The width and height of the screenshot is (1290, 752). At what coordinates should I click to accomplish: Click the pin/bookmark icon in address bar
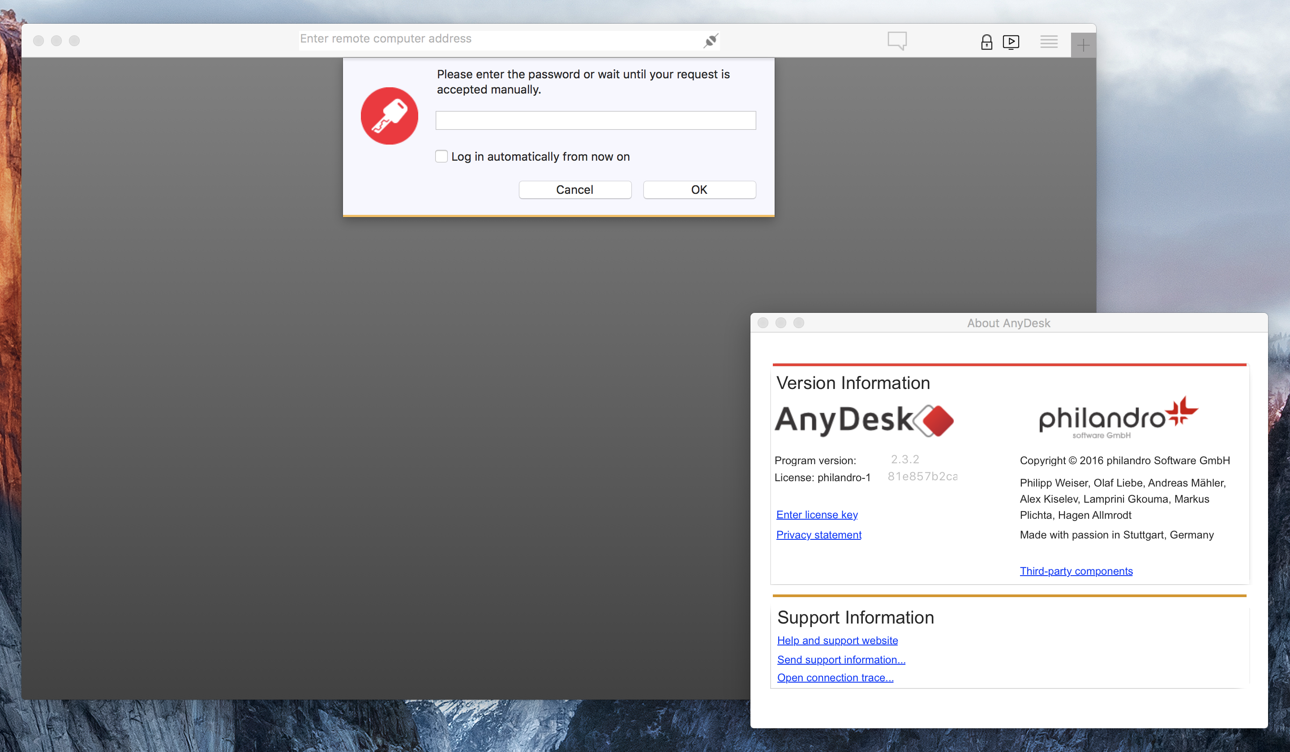pos(711,39)
